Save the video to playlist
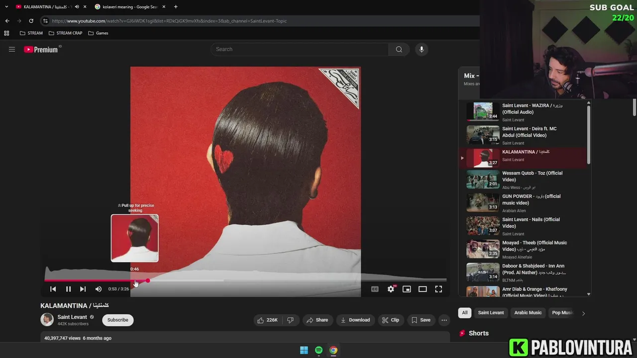Image resolution: width=637 pixels, height=358 pixels. [x=421, y=320]
